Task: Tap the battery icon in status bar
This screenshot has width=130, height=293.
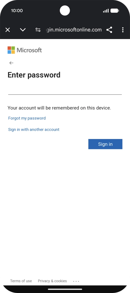Action: click(115, 11)
